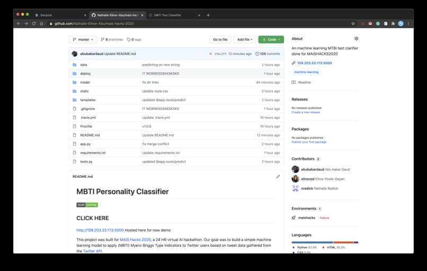Open commit message 'fix dir links'
Viewport: 427px width, 271px height.
click(x=150, y=82)
